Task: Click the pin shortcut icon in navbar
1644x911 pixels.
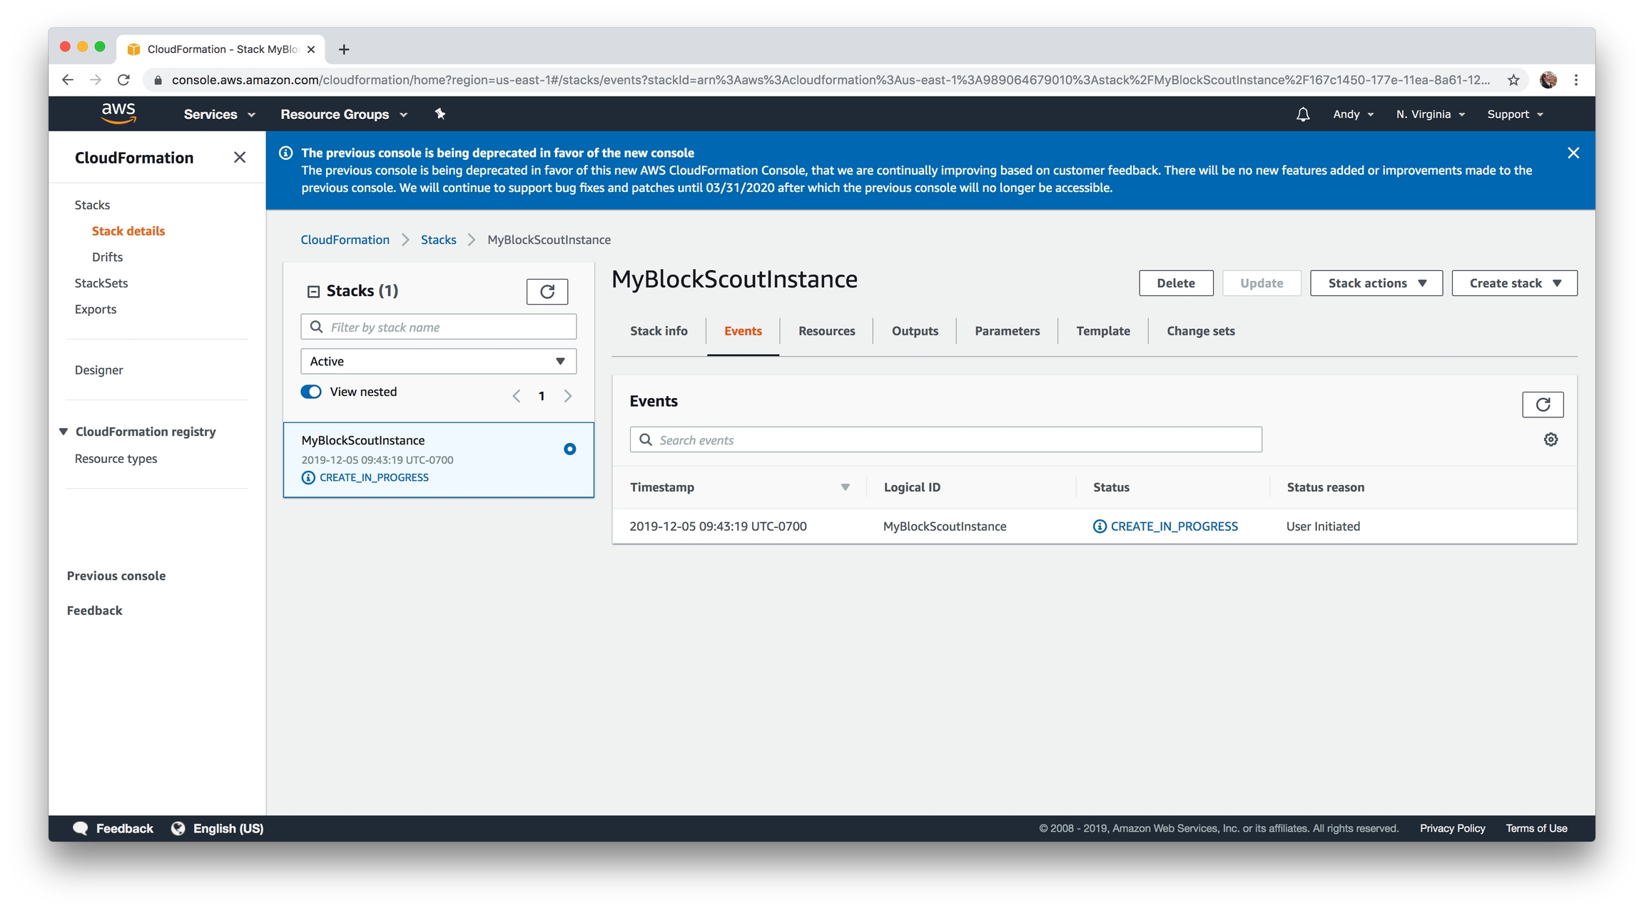Action: pos(440,113)
